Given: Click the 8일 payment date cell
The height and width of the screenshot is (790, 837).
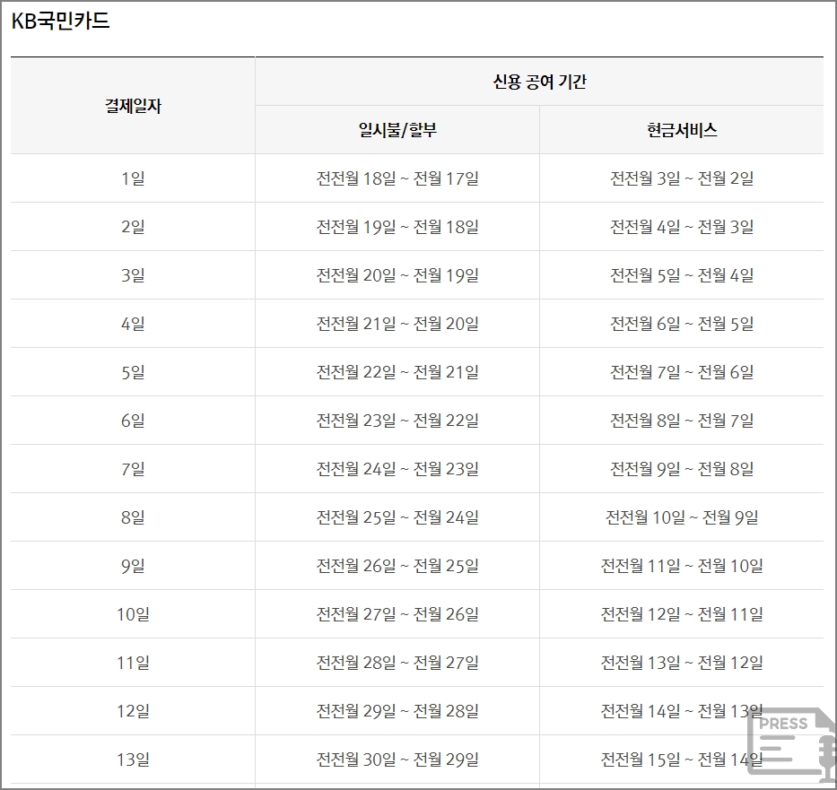Looking at the screenshot, I should pos(133,517).
